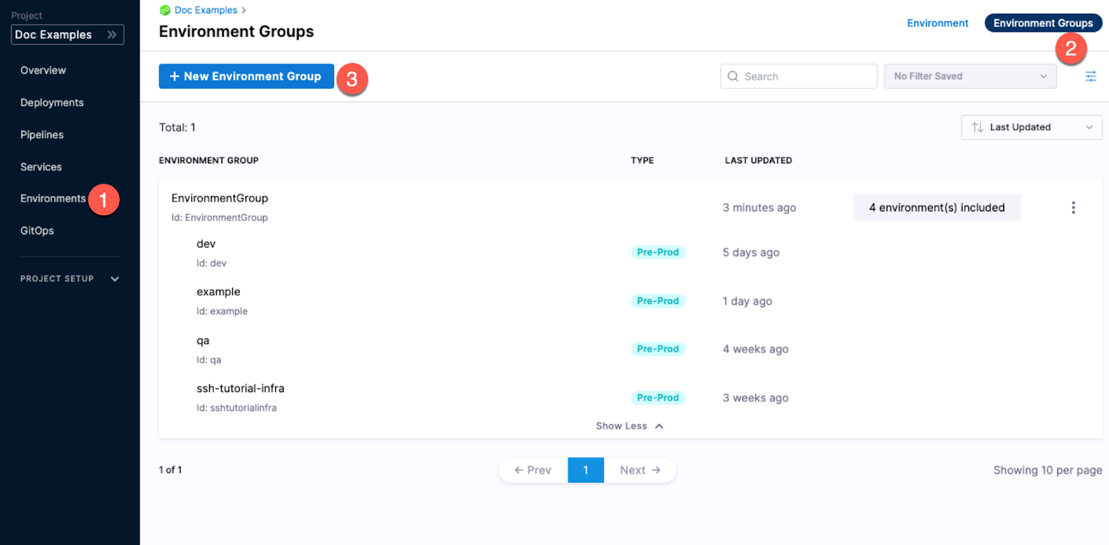Click the green Doc Examples breadcrumb icon
The image size is (1109, 545).
click(165, 10)
